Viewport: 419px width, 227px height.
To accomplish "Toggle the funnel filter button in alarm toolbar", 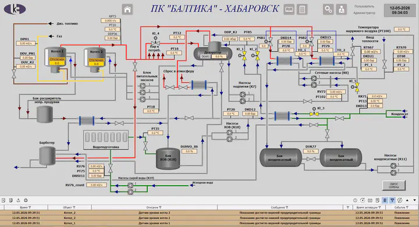I will (x=392, y=200).
